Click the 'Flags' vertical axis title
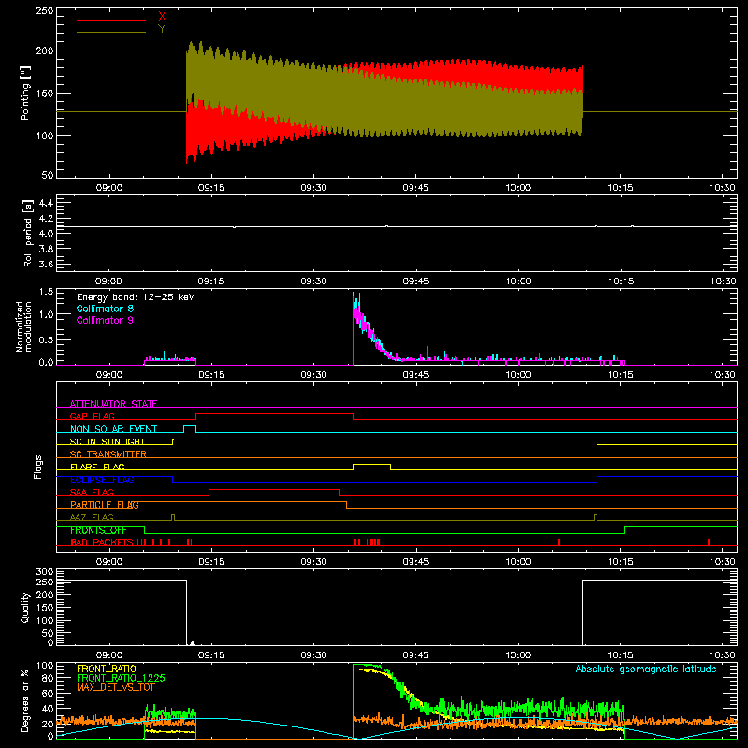The image size is (748, 748). click(x=38, y=467)
